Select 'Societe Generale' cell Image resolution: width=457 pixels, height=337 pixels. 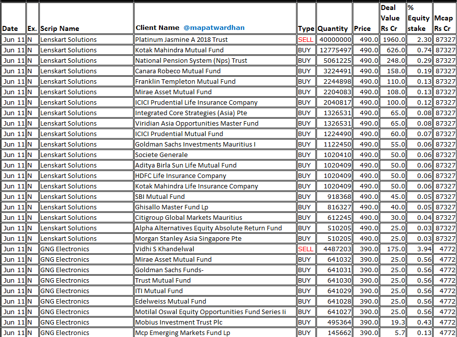pos(215,155)
